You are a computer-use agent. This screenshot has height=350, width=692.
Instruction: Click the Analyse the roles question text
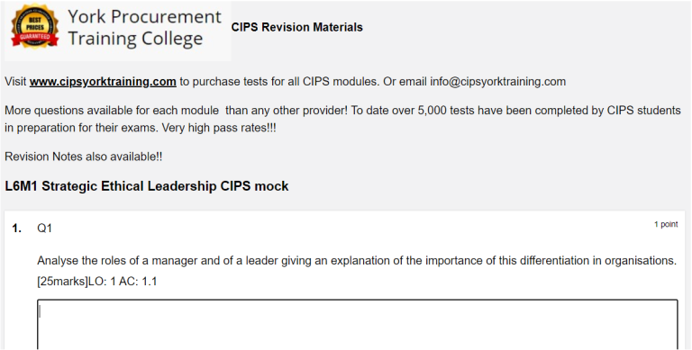point(357,261)
